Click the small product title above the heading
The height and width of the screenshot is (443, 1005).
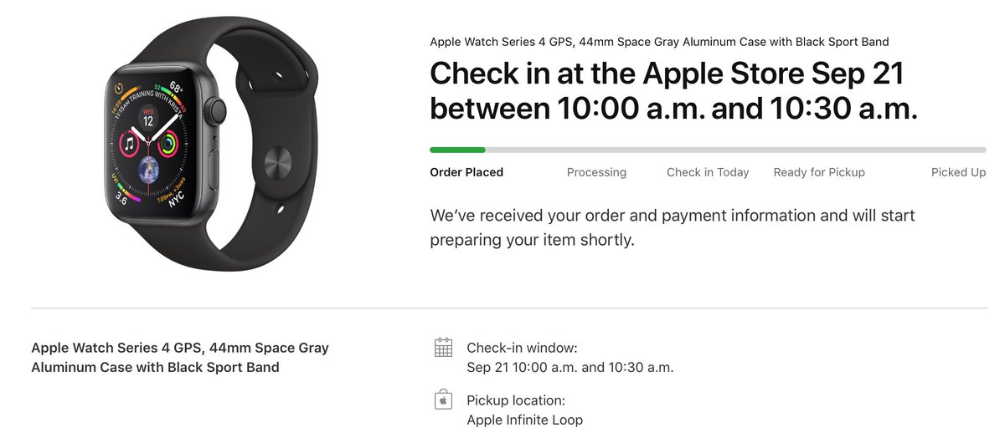coord(659,42)
